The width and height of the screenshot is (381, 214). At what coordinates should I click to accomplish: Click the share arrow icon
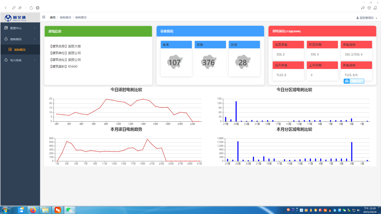(363, 8)
